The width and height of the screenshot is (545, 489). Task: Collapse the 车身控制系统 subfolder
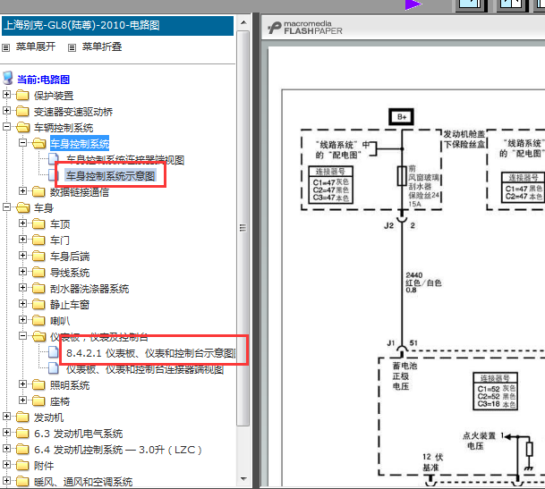point(22,142)
